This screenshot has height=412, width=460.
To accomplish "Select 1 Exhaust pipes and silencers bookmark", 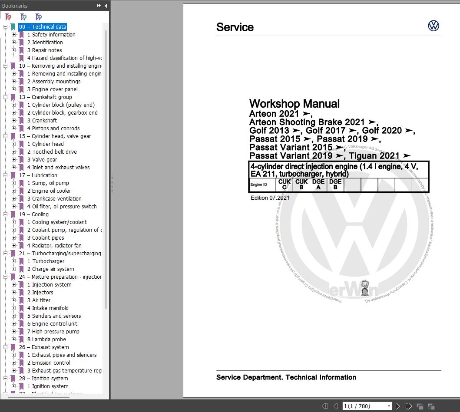I will [x=62, y=355].
